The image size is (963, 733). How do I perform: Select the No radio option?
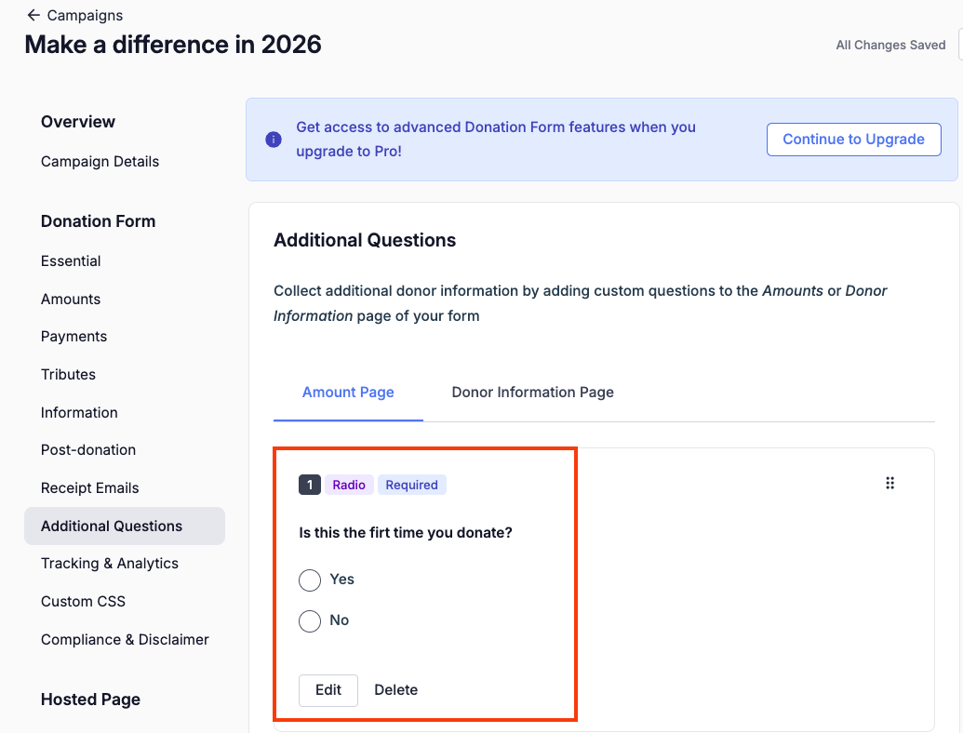310,620
